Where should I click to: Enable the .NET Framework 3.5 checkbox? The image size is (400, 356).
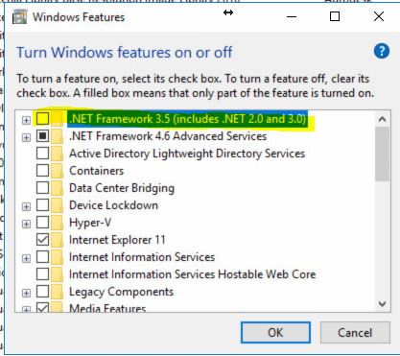[42, 119]
